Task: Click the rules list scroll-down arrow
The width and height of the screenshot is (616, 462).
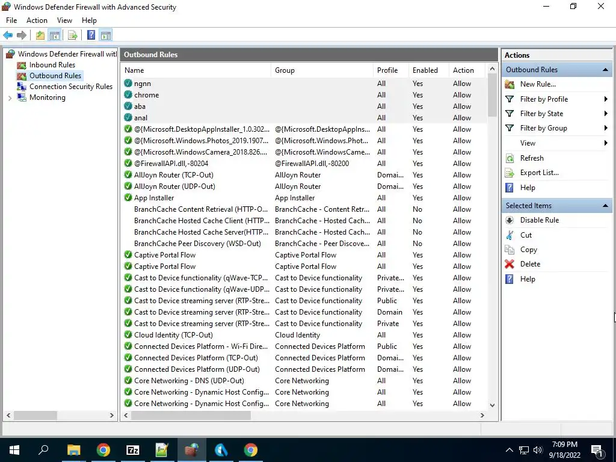Action: click(492, 405)
